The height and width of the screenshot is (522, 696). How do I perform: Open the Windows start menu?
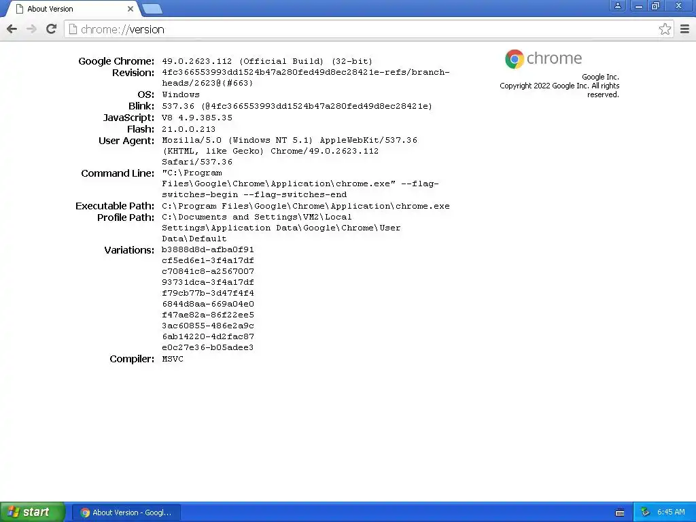[33, 512]
